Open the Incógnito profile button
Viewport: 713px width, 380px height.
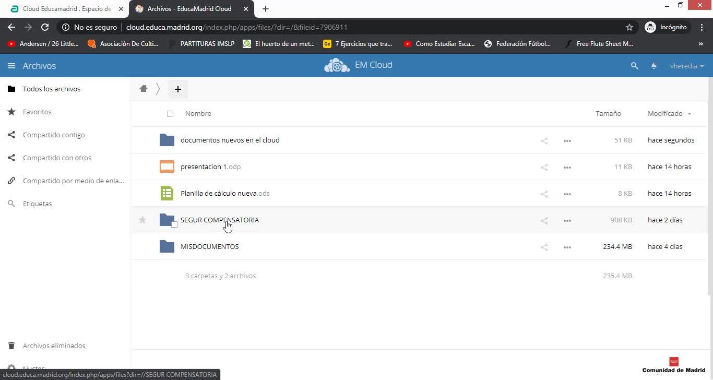click(667, 27)
